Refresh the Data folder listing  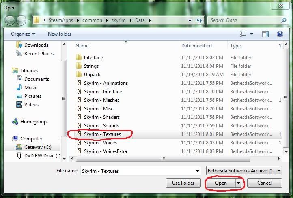click(199, 20)
